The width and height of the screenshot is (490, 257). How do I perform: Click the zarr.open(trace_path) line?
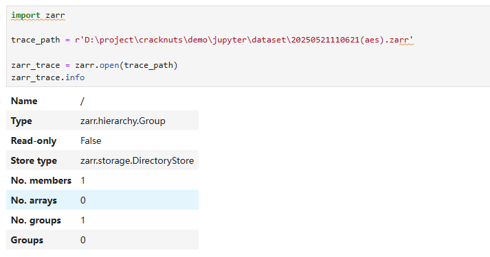click(94, 65)
